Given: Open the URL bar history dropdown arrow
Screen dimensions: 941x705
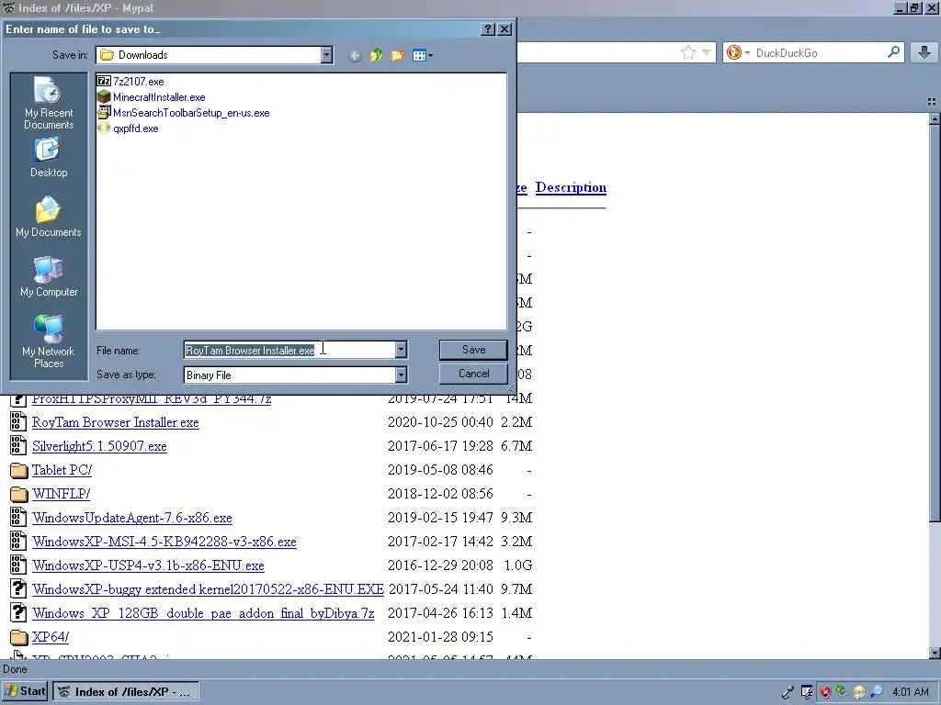Looking at the screenshot, I should tap(707, 52).
